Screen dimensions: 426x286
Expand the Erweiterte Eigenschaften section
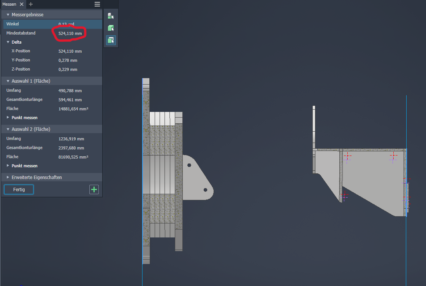coord(8,178)
